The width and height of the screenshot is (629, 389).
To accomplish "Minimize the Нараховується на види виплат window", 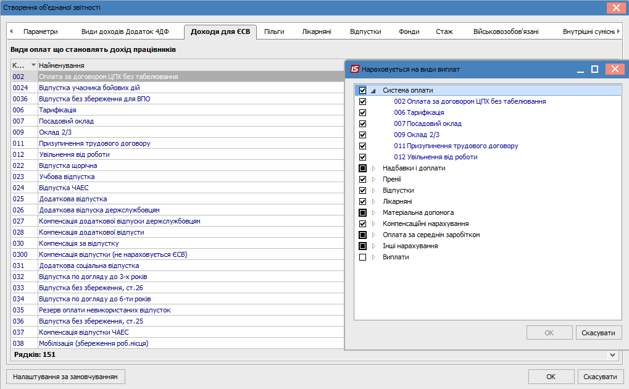I will pyautogui.click(x=580, y=69).
